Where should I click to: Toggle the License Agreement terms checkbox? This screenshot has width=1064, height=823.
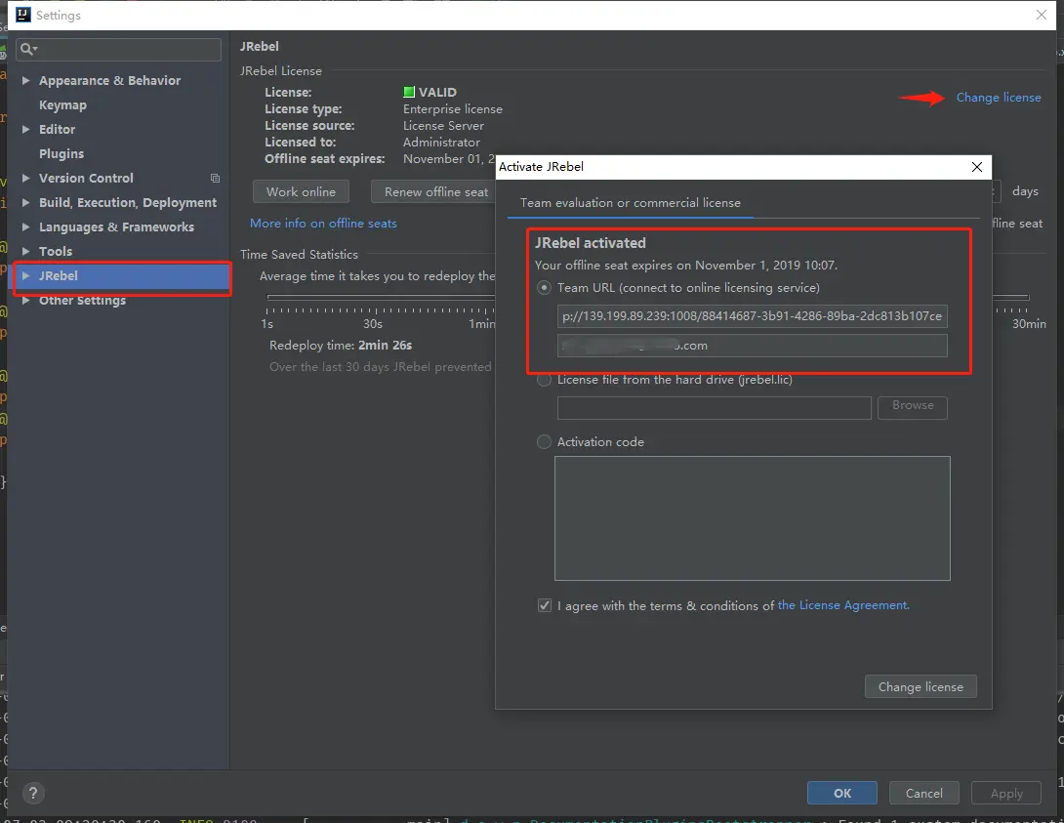[545, 605]
